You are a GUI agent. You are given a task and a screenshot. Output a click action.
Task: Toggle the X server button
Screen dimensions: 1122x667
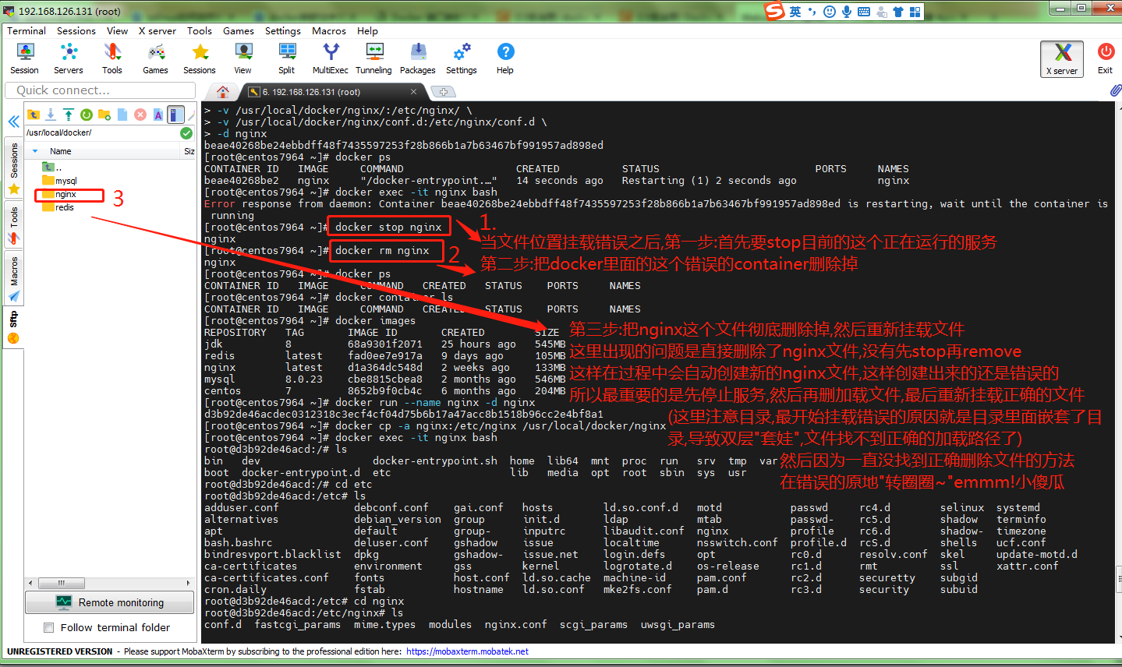coord(1062,58)
